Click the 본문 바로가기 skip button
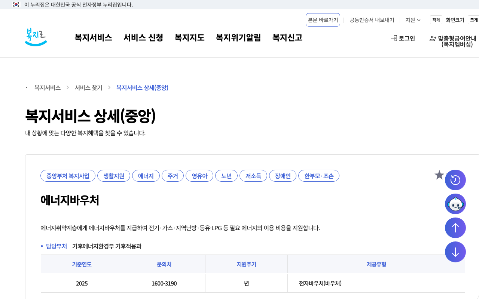The height and width of the screenshot is (299, 479). pos(323,20)
